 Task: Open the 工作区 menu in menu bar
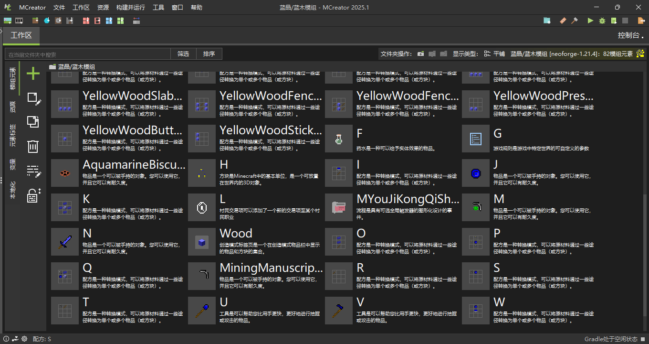81,7
